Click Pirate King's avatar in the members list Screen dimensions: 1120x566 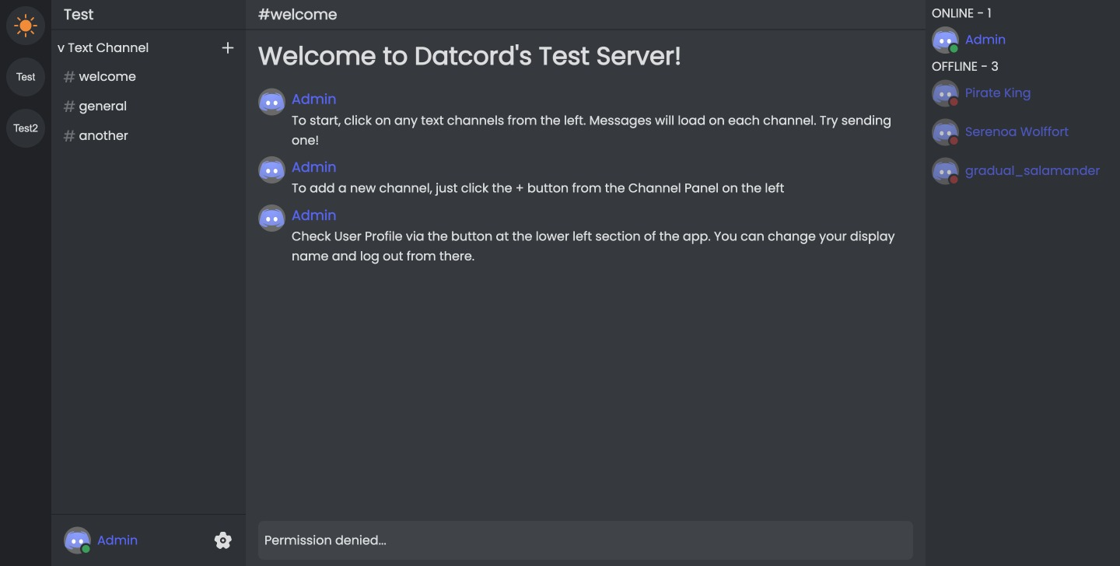[944, 93]
